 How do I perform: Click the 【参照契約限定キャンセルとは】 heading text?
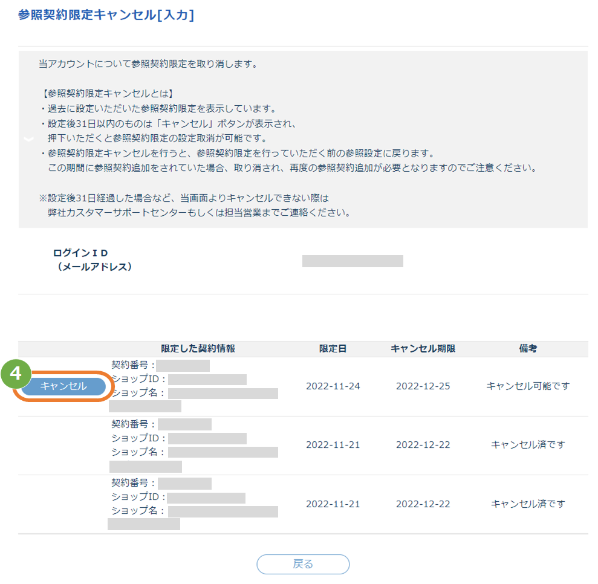(x=108, y=94)
